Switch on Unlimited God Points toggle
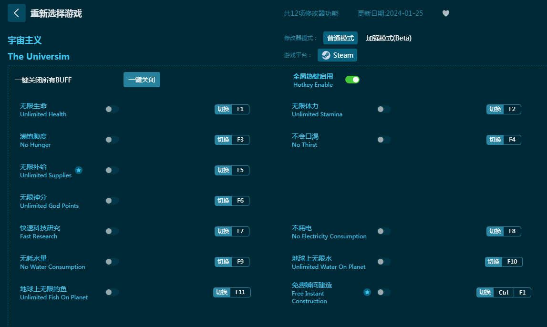 click(x=112, y=201)
